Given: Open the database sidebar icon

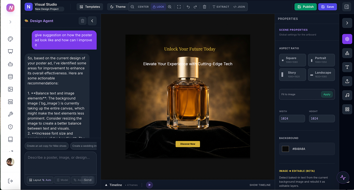Looking at the screenshot, I should coord(10,77).
